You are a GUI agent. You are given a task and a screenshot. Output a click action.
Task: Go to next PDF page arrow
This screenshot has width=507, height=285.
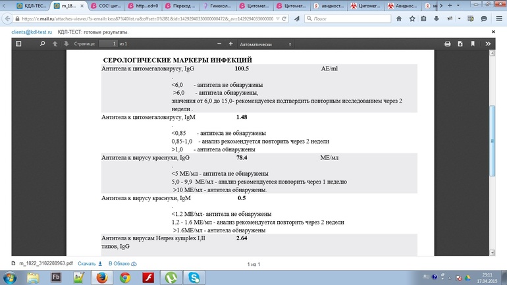pyautogui.click(x=67, y=43)
